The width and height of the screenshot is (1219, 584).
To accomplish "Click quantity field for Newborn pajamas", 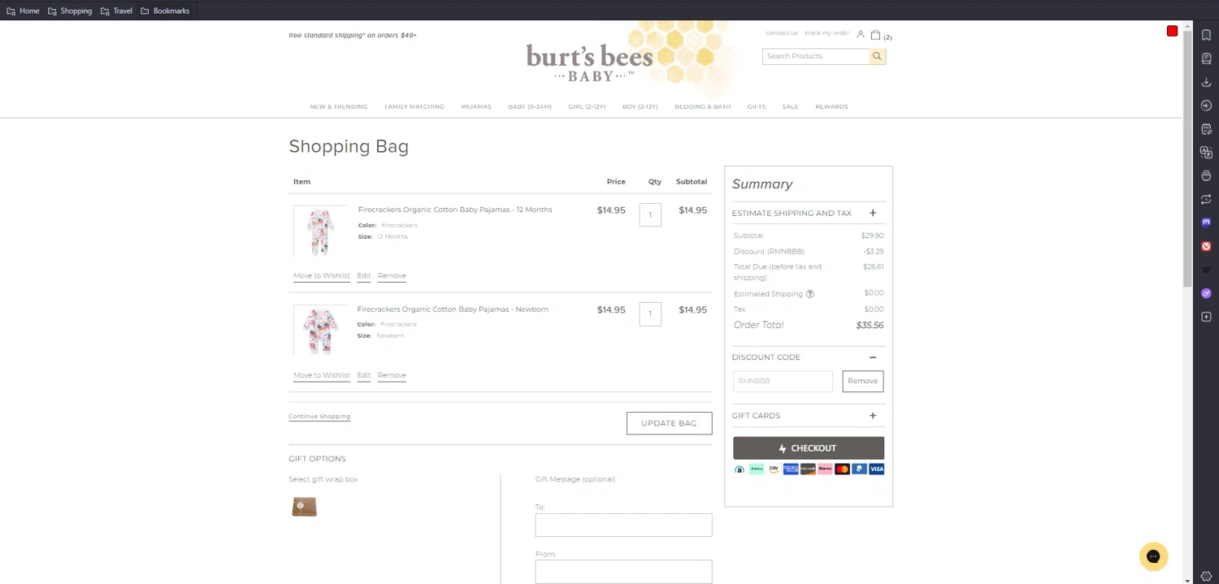I will [x=650, y=314].
